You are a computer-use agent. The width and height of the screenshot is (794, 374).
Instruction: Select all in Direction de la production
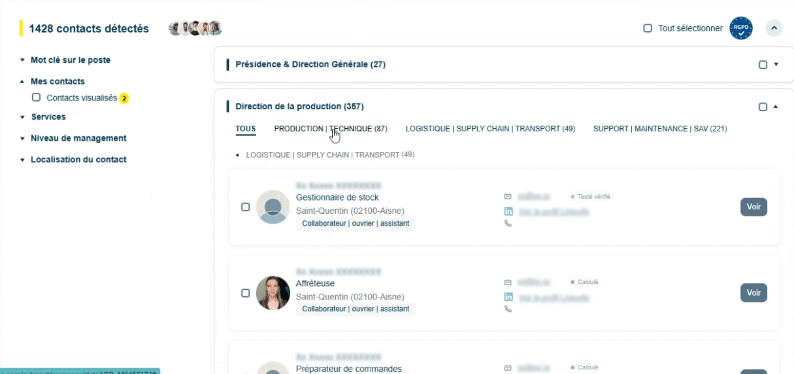tap(763, 107)
